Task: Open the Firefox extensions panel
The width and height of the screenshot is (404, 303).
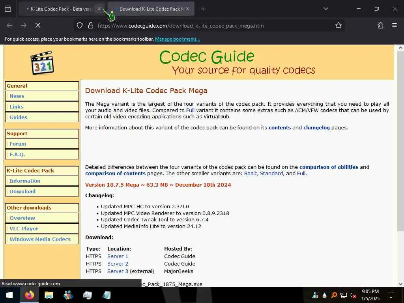Action: 381,25
